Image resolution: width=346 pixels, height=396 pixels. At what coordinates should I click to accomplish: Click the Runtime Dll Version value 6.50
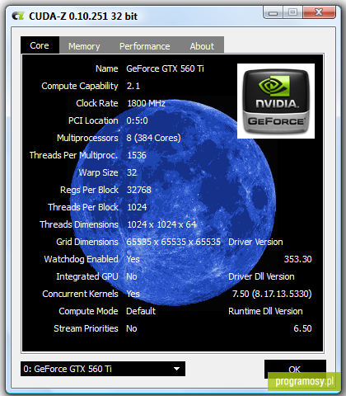pos(302,328)
